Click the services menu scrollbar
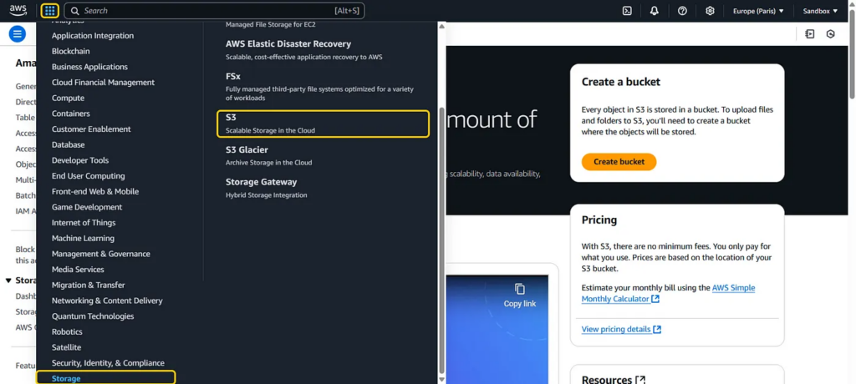856x384 pixels. 441,240
